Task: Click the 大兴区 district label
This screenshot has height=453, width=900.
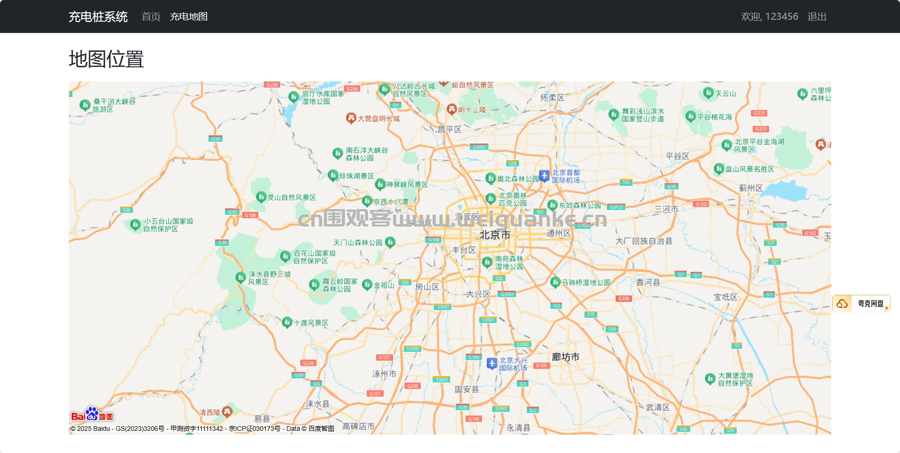Action: click(478, 294)
